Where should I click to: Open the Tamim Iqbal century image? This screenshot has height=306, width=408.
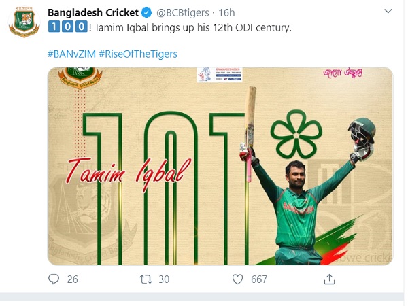220,166
